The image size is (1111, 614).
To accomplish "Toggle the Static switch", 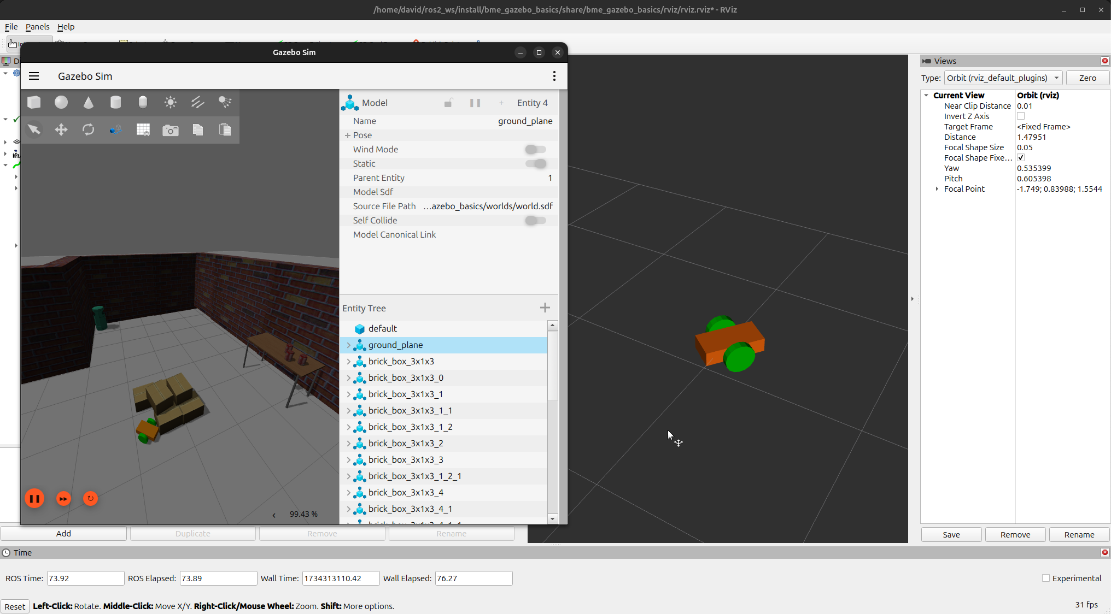I will pyautogui.click(x=535, y=163).
